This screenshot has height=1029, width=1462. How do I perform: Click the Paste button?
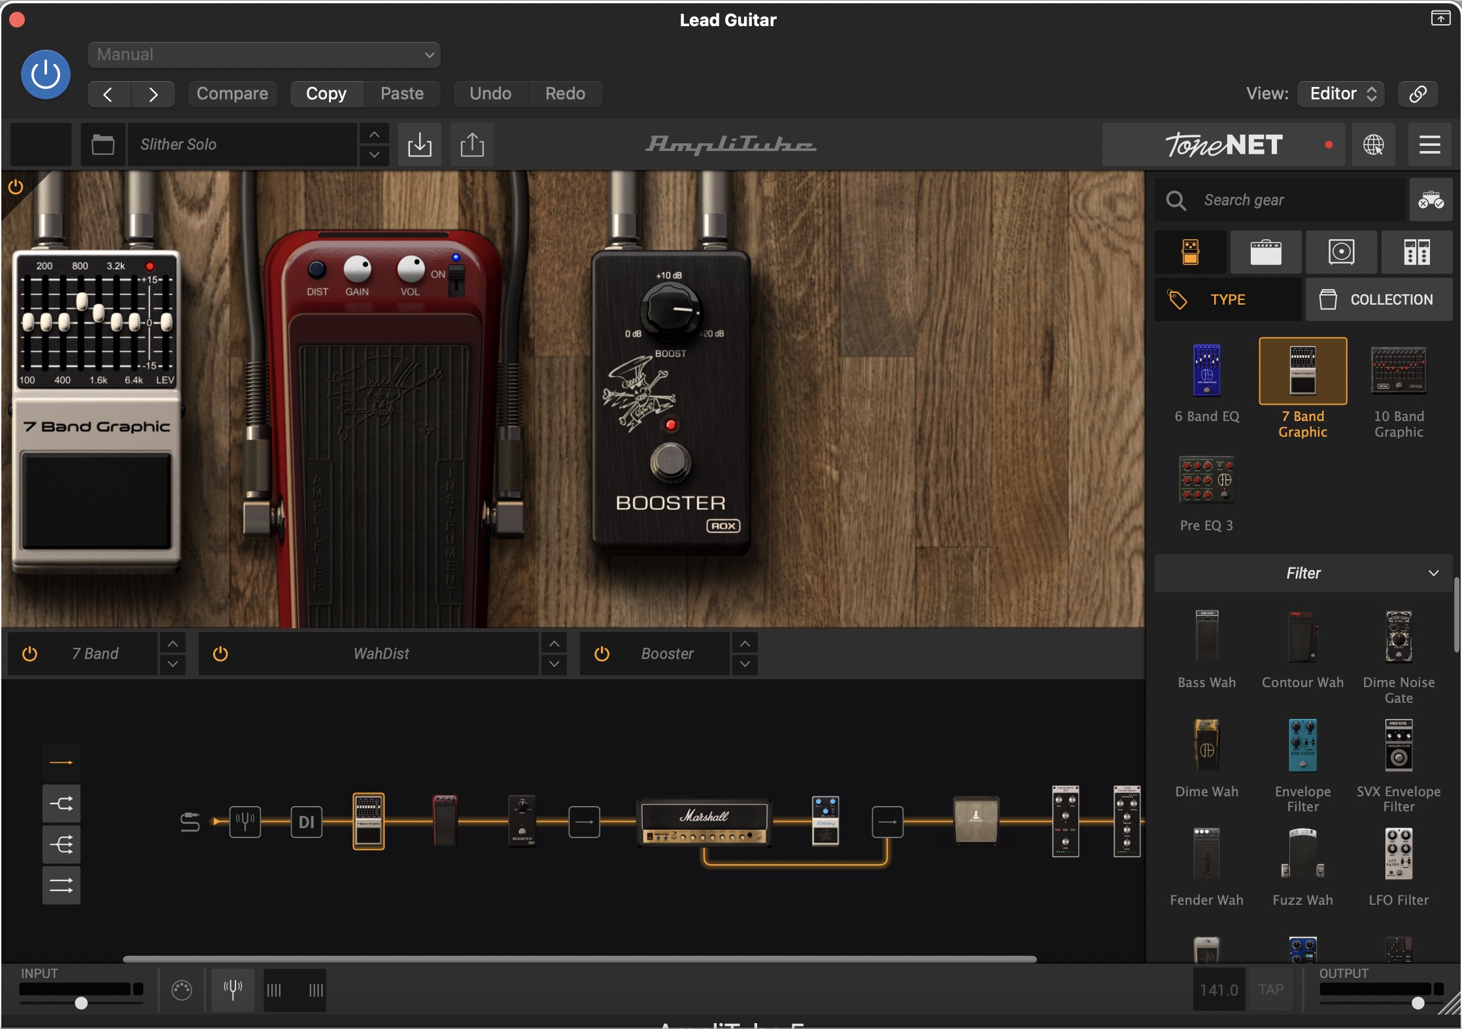click(402, 93)
